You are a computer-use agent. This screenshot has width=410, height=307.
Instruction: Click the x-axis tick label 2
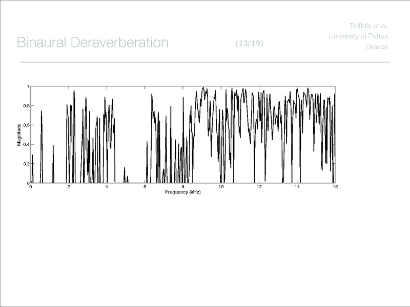pos(69,187)
